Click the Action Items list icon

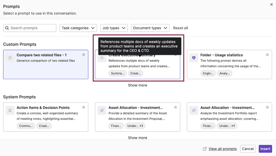[10, 110]
